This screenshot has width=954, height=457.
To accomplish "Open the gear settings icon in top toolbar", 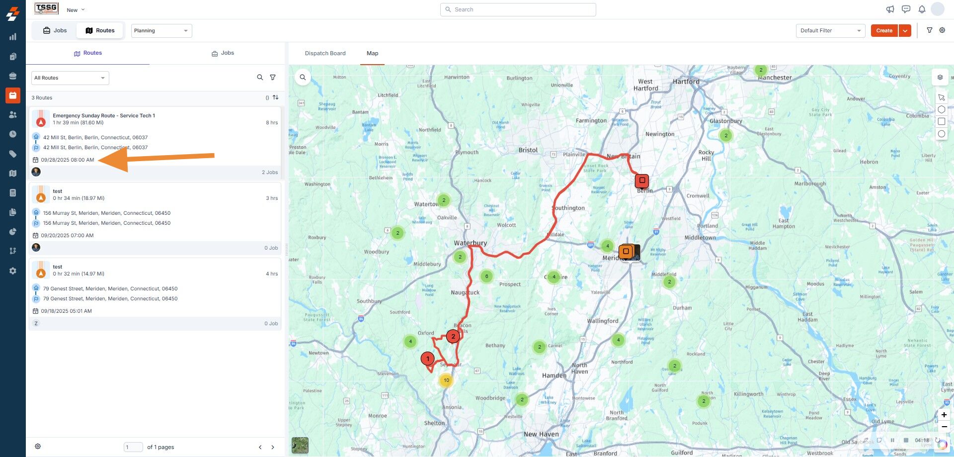I will [942, 30].
